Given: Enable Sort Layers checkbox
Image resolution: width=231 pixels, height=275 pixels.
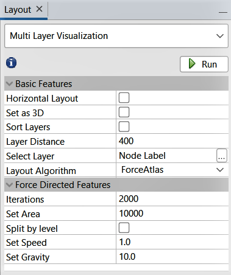Looking at the screenshot, I should point(124,127).
